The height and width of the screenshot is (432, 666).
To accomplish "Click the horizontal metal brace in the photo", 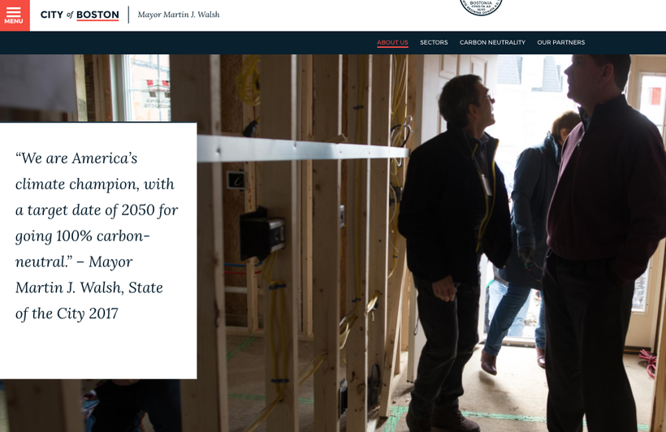I will click(302, 149).
